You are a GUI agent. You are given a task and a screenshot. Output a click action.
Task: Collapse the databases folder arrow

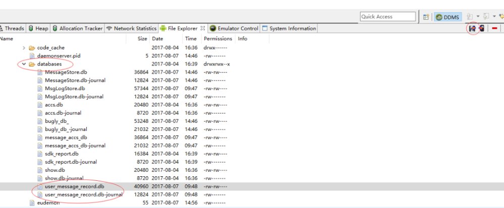pyautogui.click(x=24, y=64)
